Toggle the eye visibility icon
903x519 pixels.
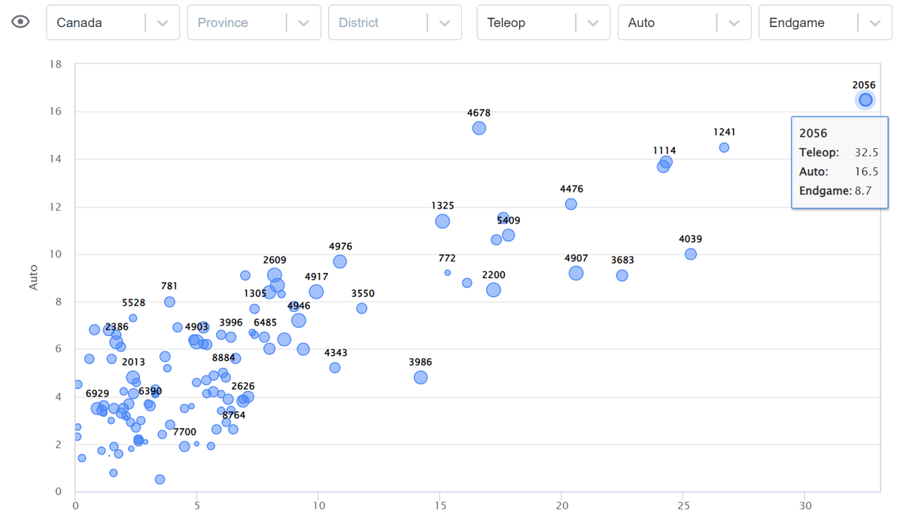20,21
